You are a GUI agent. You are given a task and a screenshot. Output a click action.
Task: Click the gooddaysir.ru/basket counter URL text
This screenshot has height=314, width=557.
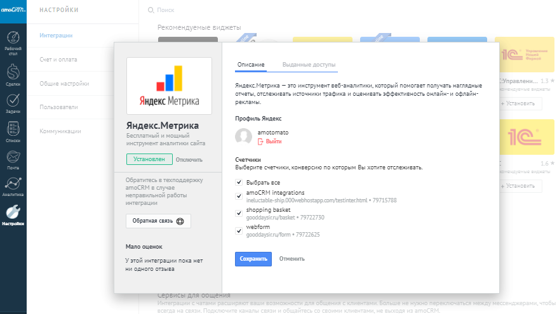[271, 218]
